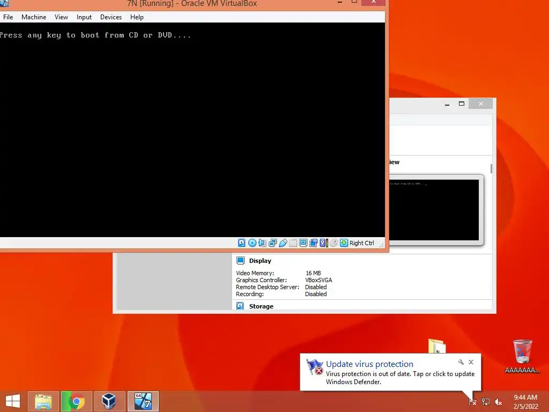Image resolution: width=549 pixels, height=412 pixels.
Task: Open the View menu
Action: [x=61, y=17]
